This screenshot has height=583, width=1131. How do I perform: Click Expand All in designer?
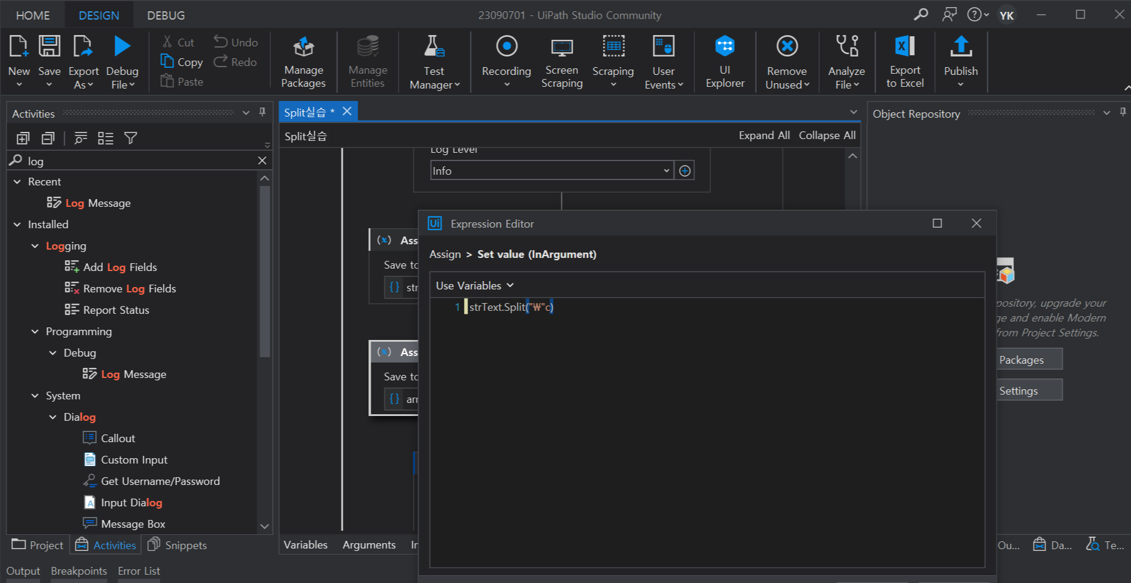click(764, 135)
